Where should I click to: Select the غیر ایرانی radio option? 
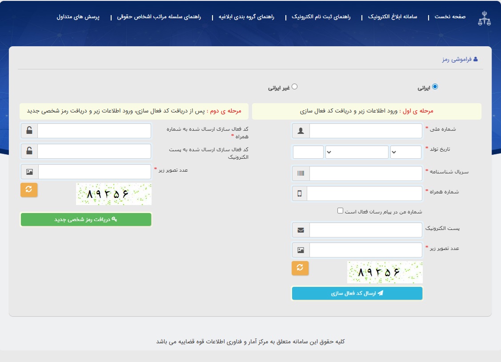pos(295,87)
